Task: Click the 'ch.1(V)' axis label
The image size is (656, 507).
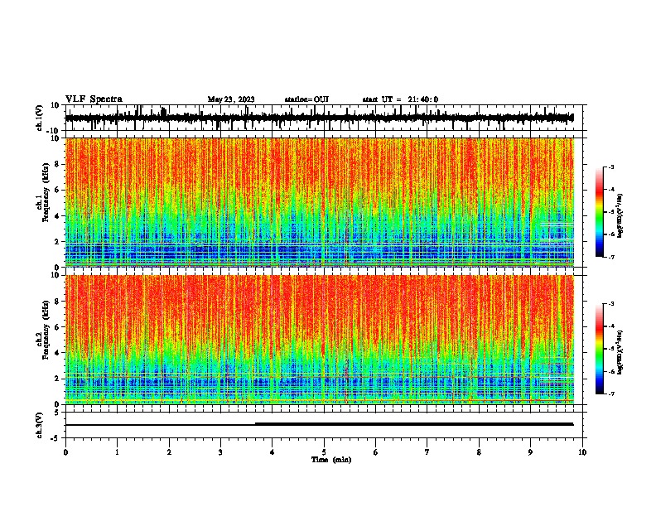Action: (x=40, y=118)
